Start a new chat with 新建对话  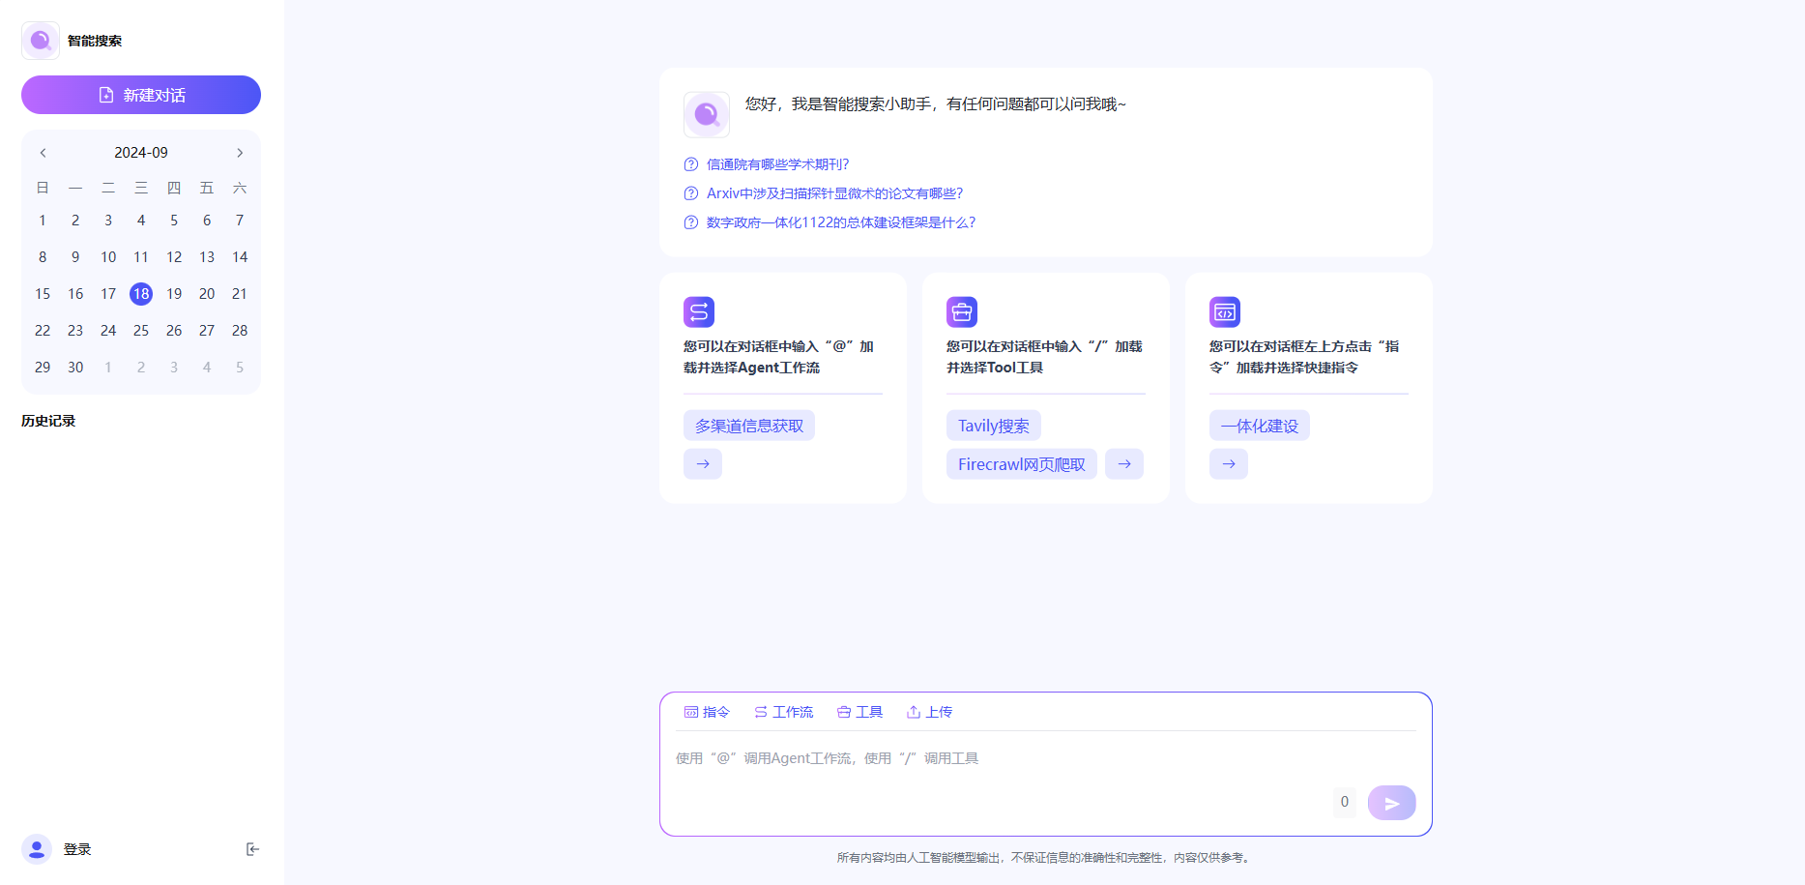pos(141,95)
